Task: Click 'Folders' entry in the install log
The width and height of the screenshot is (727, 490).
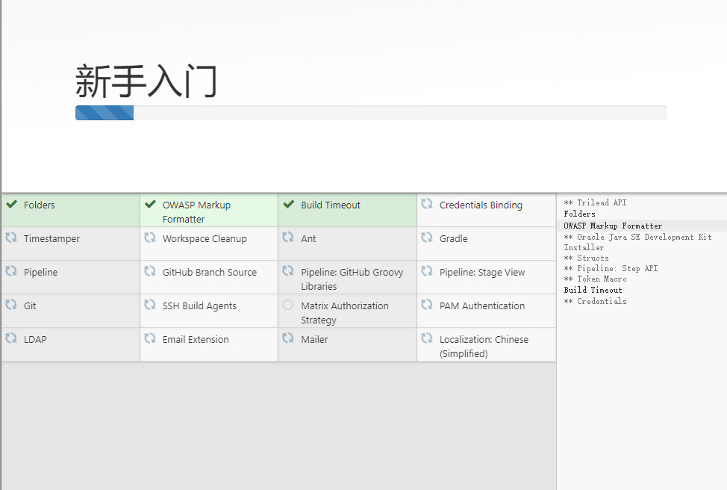Action: coord(579,214)
